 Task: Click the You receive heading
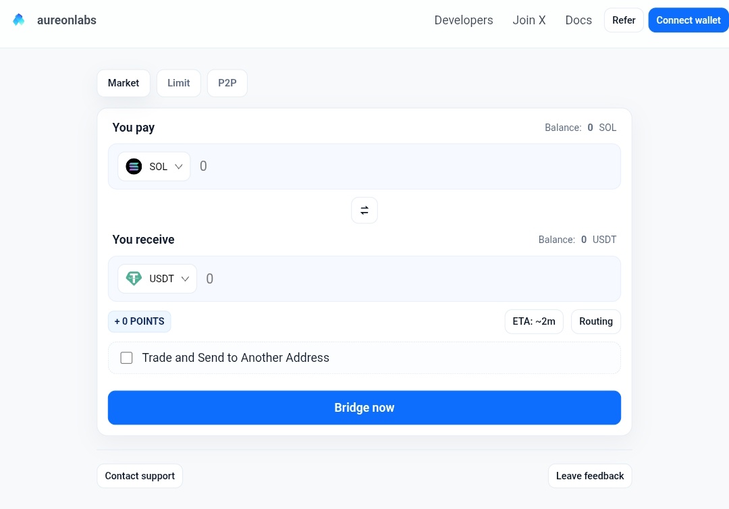click(x=143, y=240)
